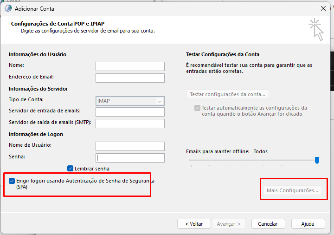
Task: Click the Servidor de entrada de emails field
Action: click(130, 112)
